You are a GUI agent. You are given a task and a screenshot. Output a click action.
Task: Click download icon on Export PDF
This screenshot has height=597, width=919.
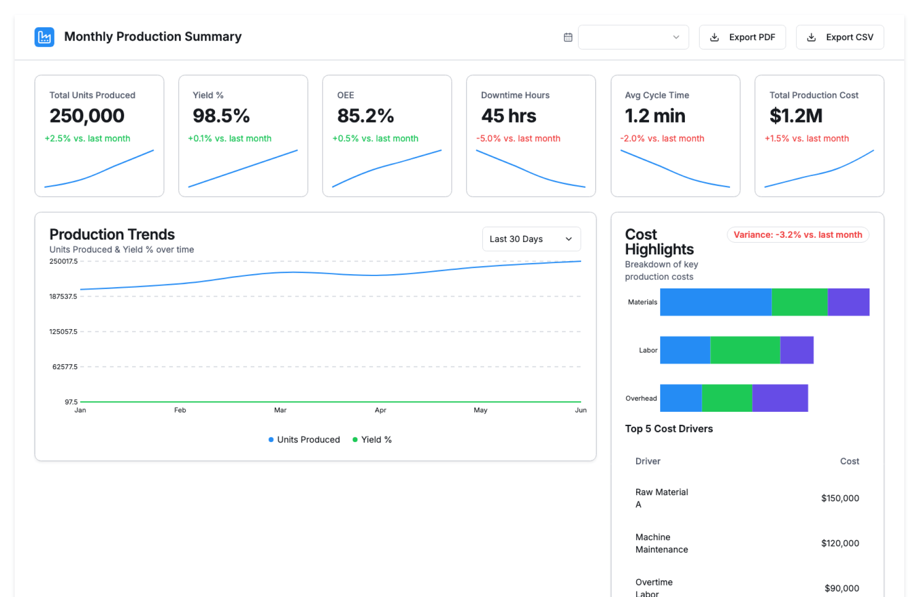714,37
